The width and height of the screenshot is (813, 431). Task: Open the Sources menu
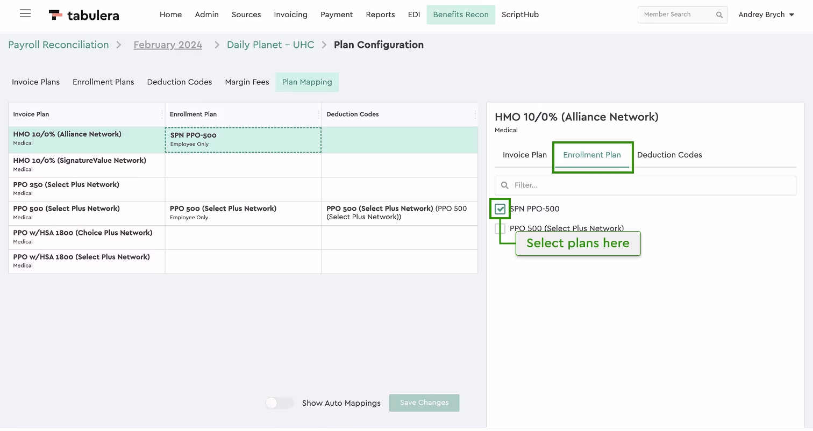point(246,15)
